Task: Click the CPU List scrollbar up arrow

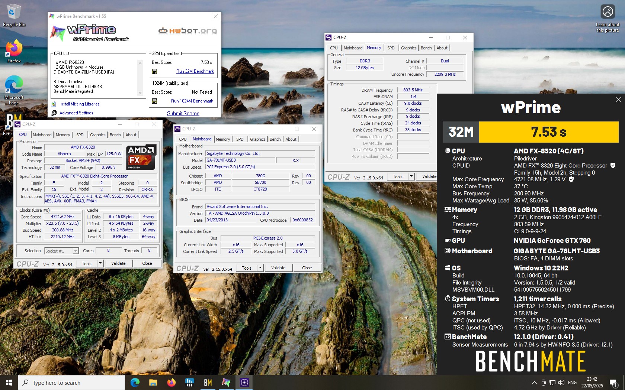Action: click(x=140, y=63)
